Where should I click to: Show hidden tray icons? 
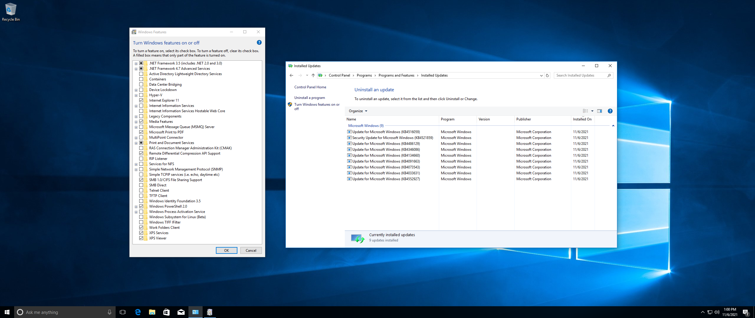coord(703,312)
